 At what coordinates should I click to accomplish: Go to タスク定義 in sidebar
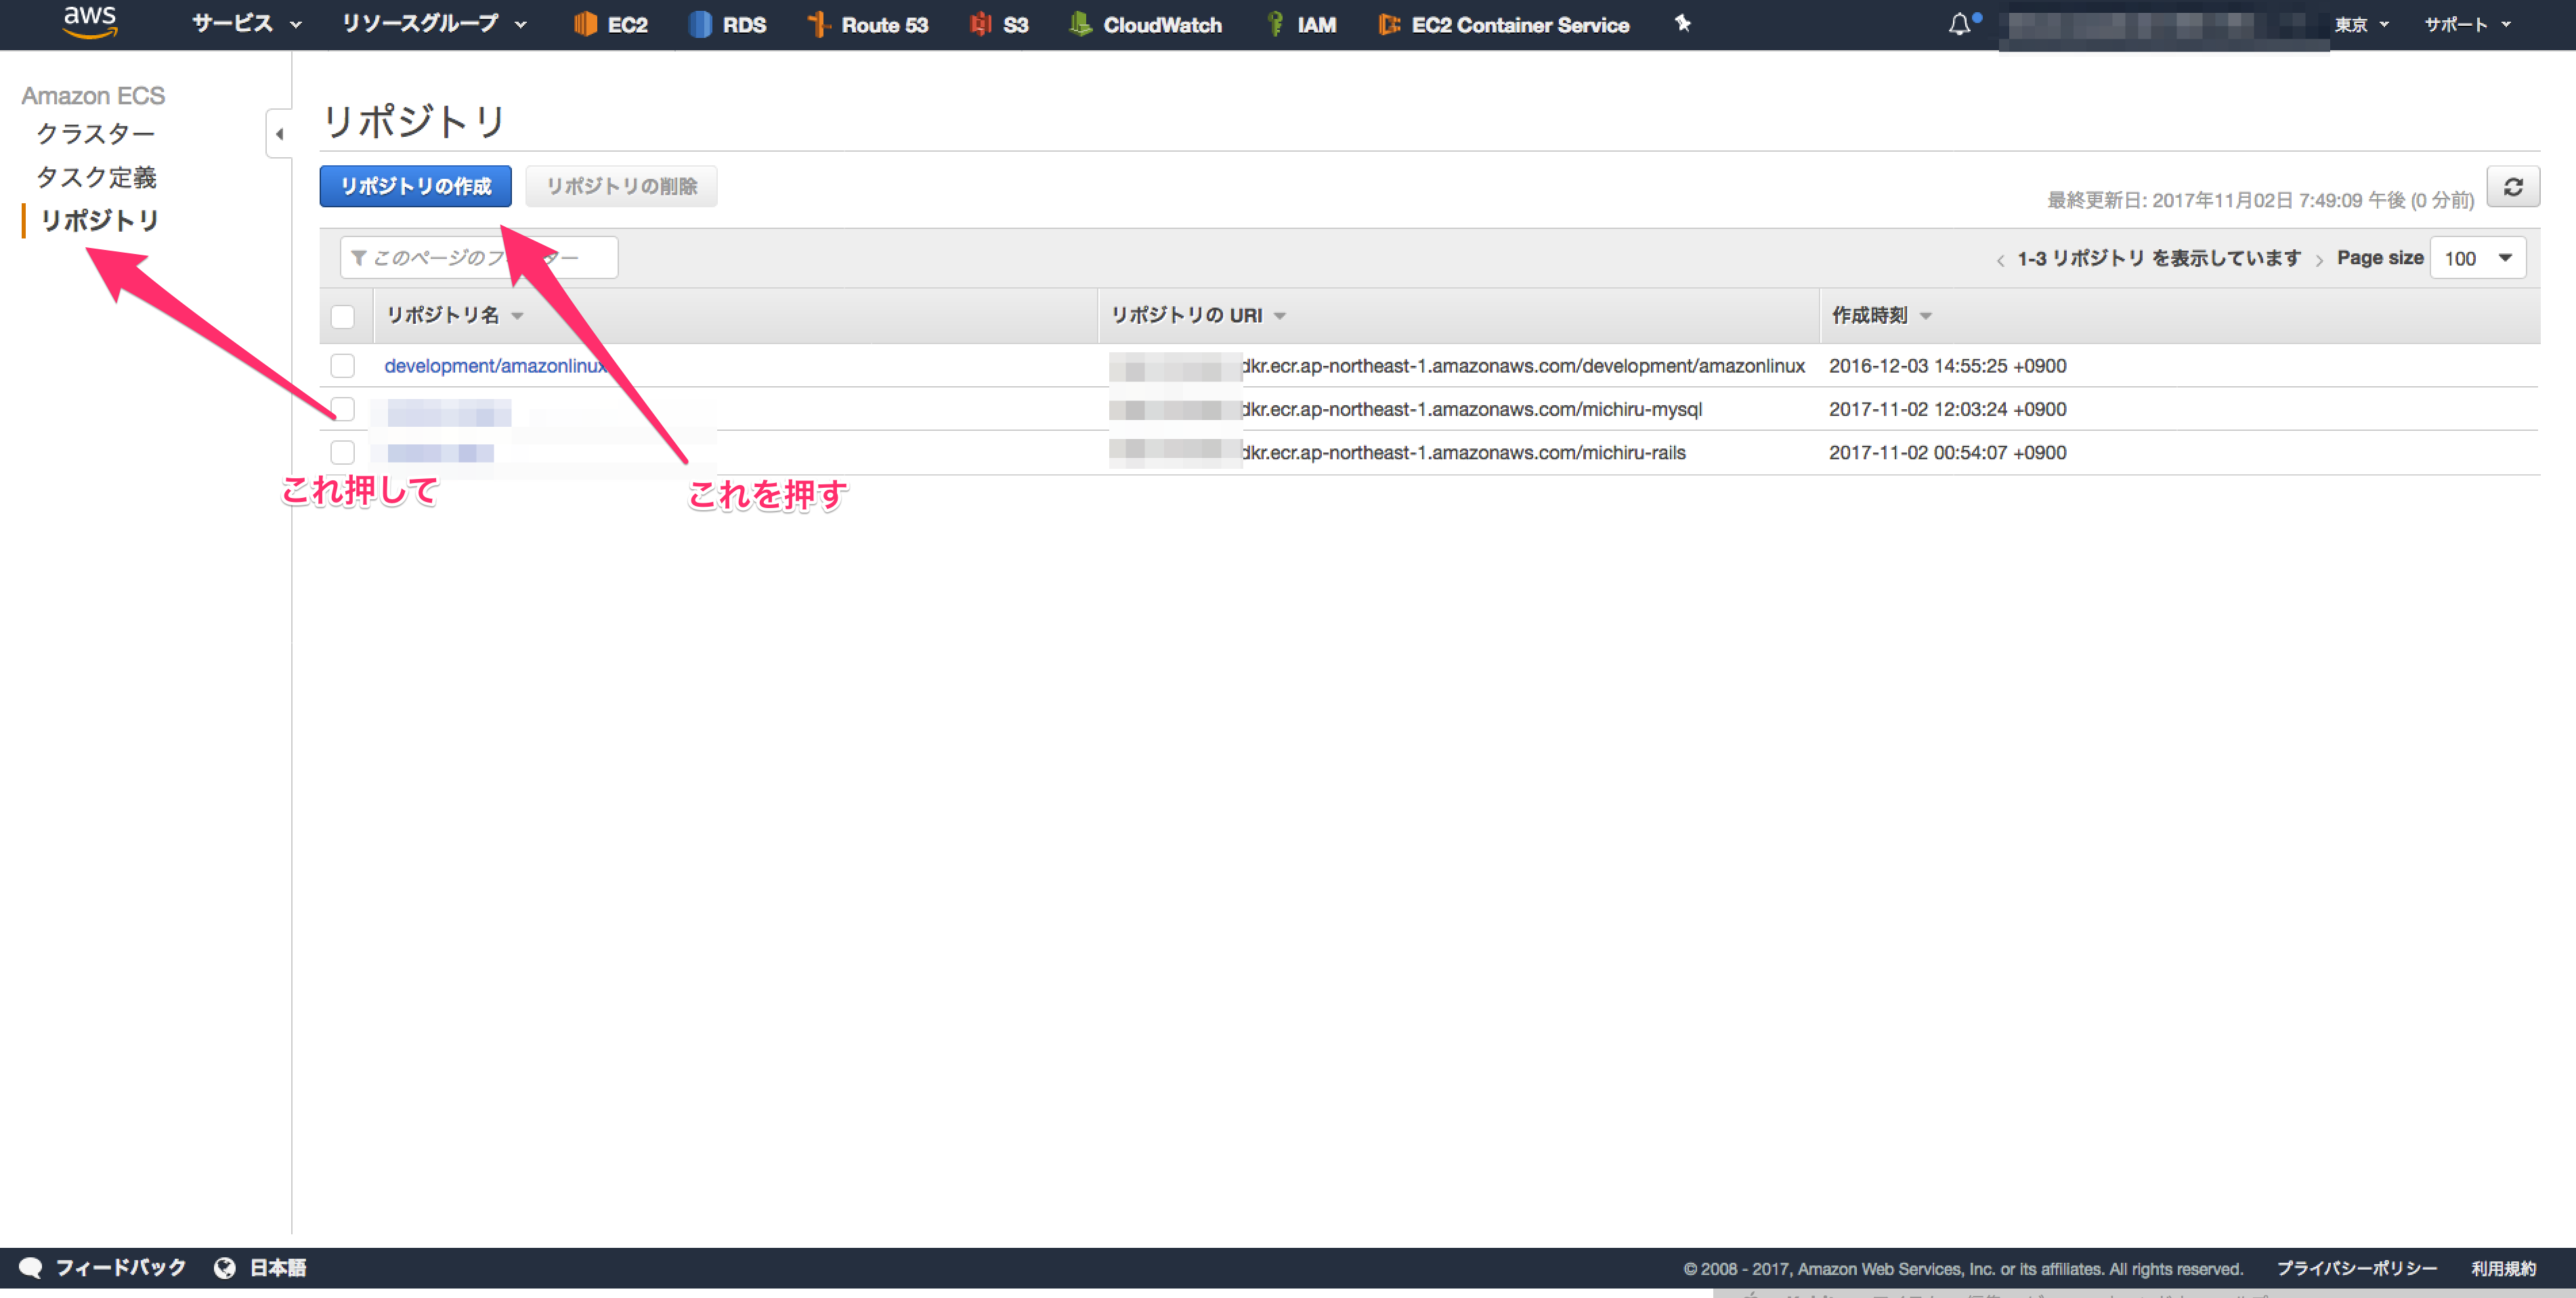tap(96, 177)
